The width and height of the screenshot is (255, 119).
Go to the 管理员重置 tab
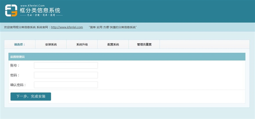coord(144,44)
